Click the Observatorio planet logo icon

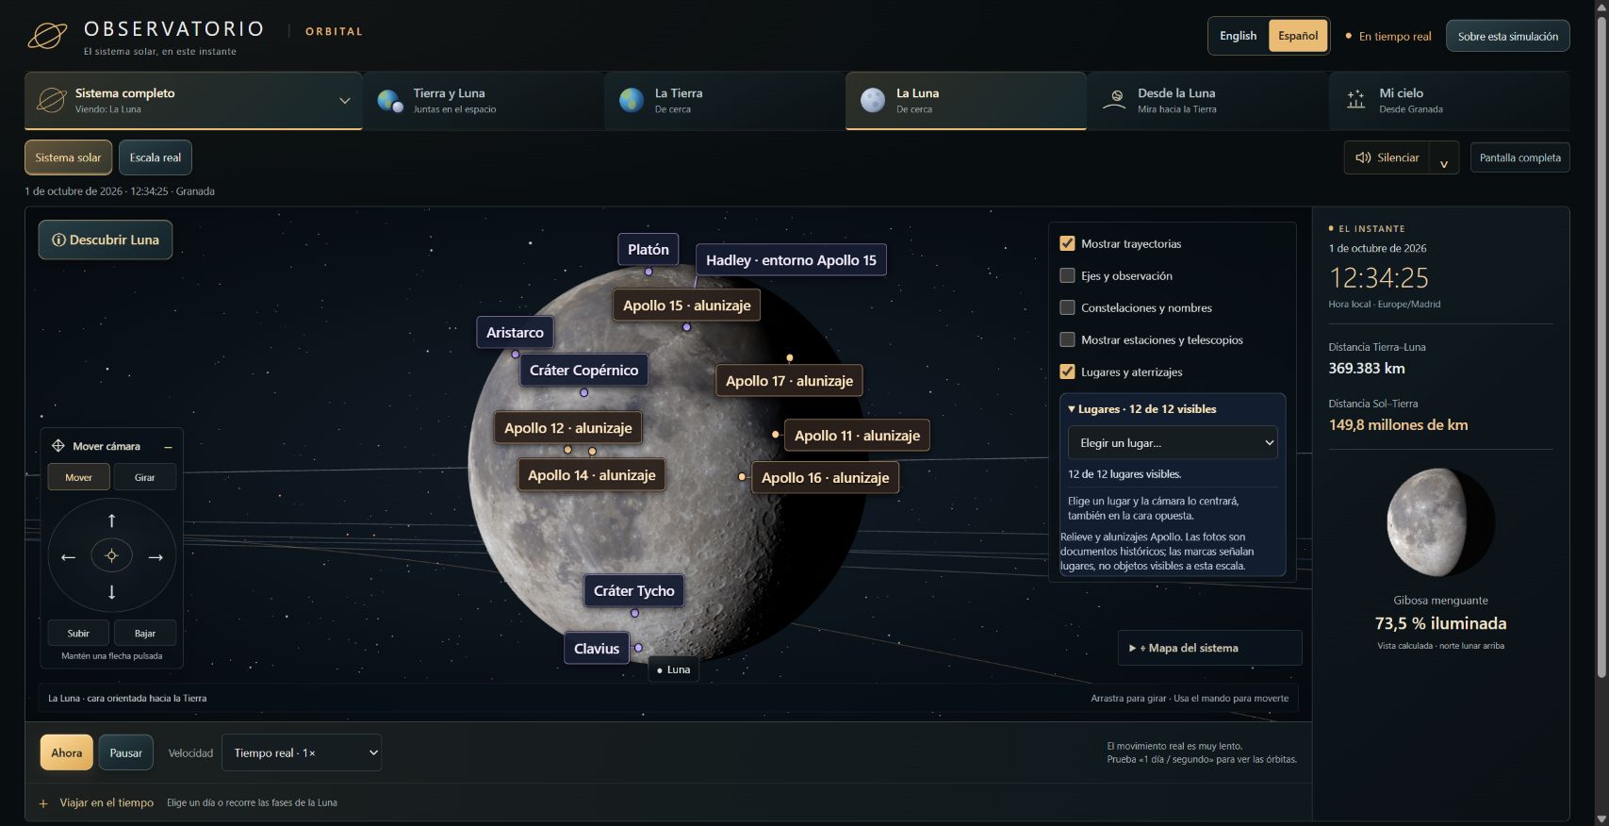pos(47,36)
